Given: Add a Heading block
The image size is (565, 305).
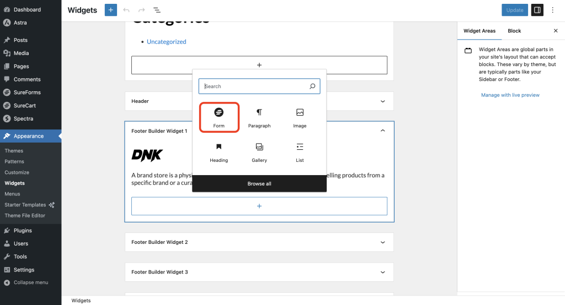Looking at the screenshot, I should (218, 152).
